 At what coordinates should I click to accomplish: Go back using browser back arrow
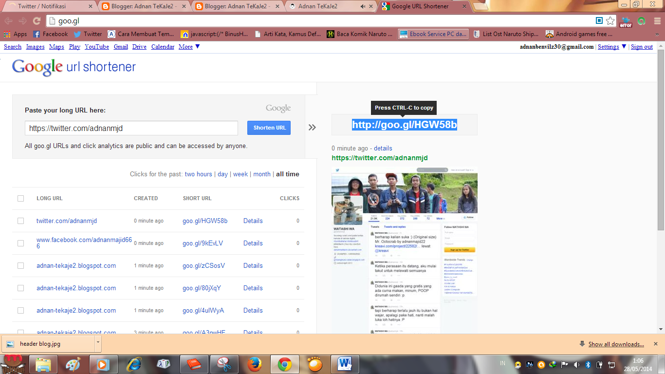pyautogui.click(x=8, y=21)
